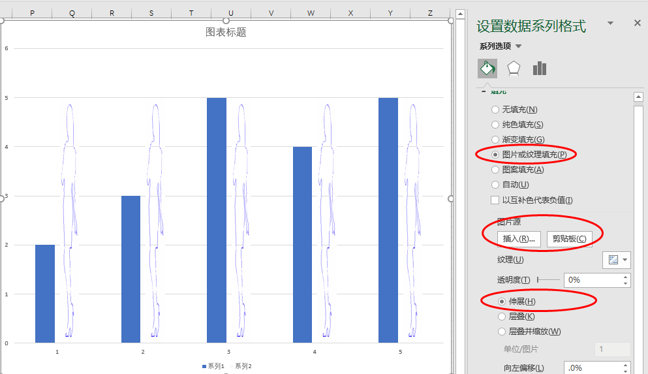The width and height of the screenshot is (648, 374).
Task: Expand the 系列选项 dropdown arrow
Action: 519,46
